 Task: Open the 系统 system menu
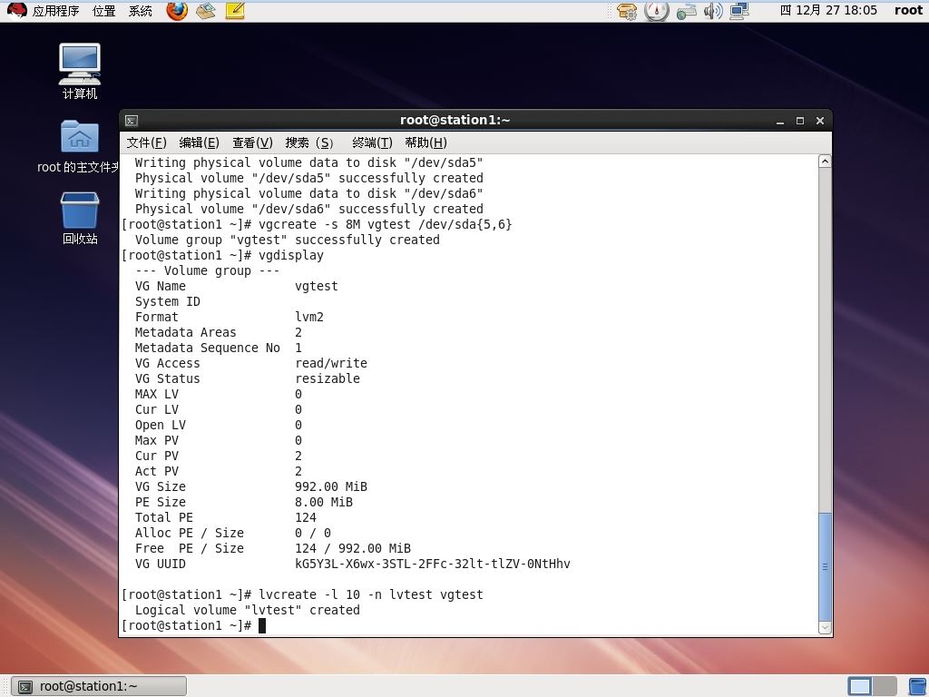click(141, 11)
